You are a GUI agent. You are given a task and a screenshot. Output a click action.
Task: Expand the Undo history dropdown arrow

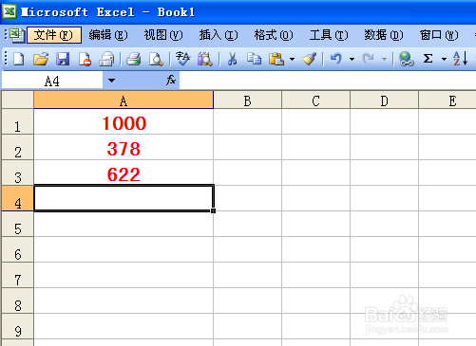point(352,59)
